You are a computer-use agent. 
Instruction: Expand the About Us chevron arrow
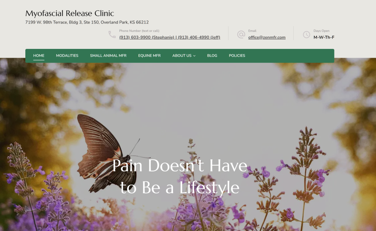coord(194,56)
